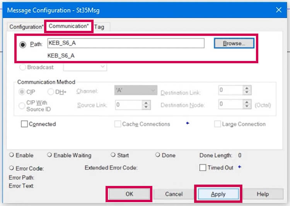
Task: Confirm with the OK button
Action: click(x=129, y=194)
